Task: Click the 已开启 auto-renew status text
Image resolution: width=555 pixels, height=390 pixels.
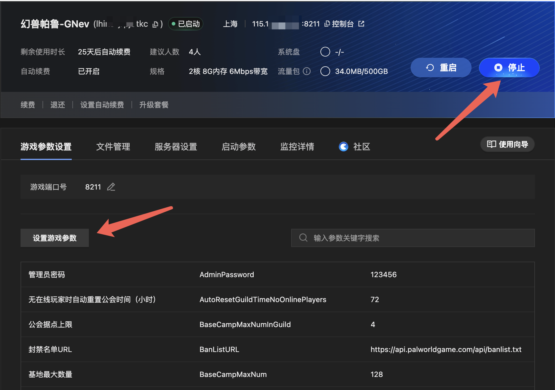Action: coord(89,71)
